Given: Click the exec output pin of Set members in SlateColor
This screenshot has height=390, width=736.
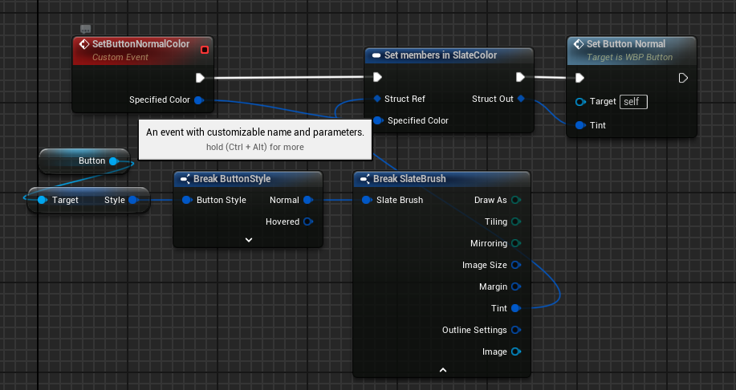Looking at the screenshot, I should [x=520, y=77].
